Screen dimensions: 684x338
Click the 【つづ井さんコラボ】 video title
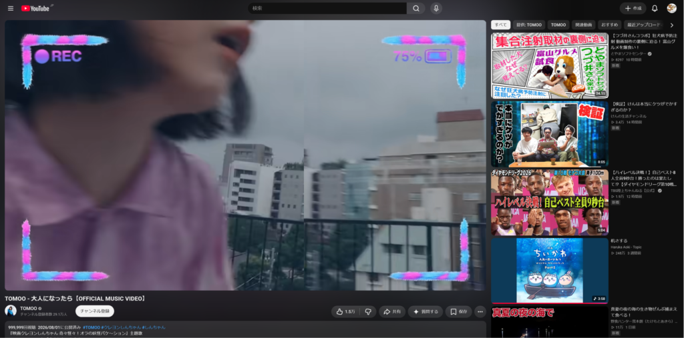coord(645,41)
